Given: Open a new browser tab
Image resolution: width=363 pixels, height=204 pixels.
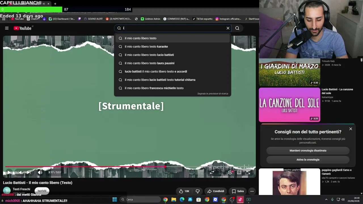Looking at the screenshot, I should pyautogui.click(x=55, y=4).
